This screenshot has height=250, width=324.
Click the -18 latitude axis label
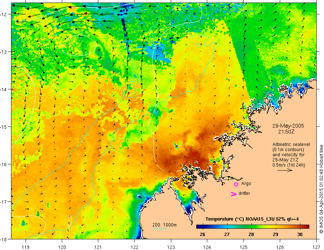(4, 239)
